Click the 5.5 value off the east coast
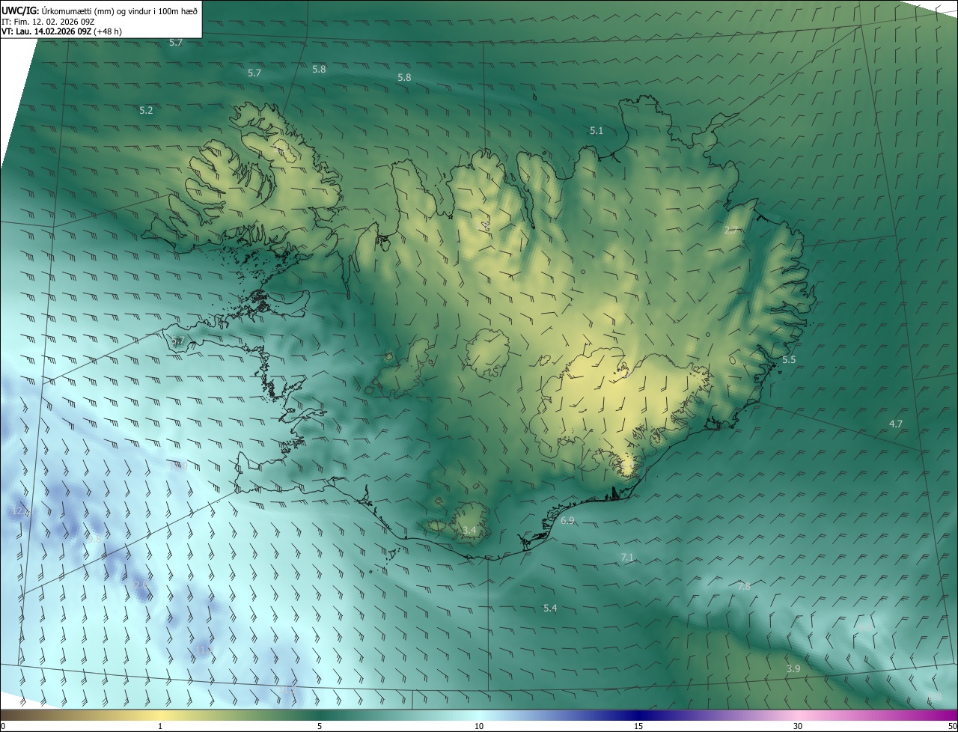 [x=789, y=360]
